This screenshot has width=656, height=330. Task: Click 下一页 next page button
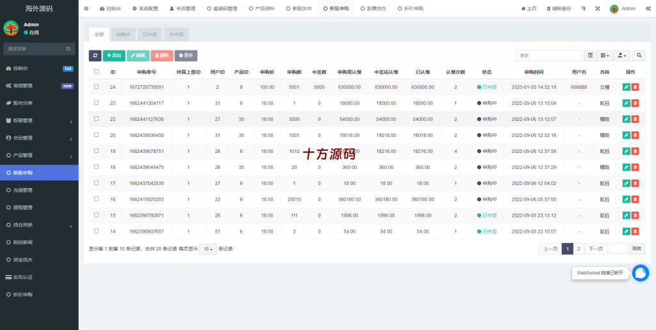(x=596, y=249)
